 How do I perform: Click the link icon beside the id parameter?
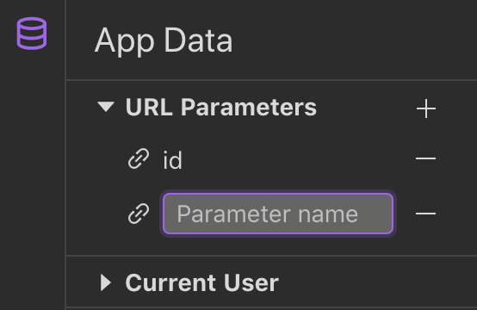[x=139, y=158]
